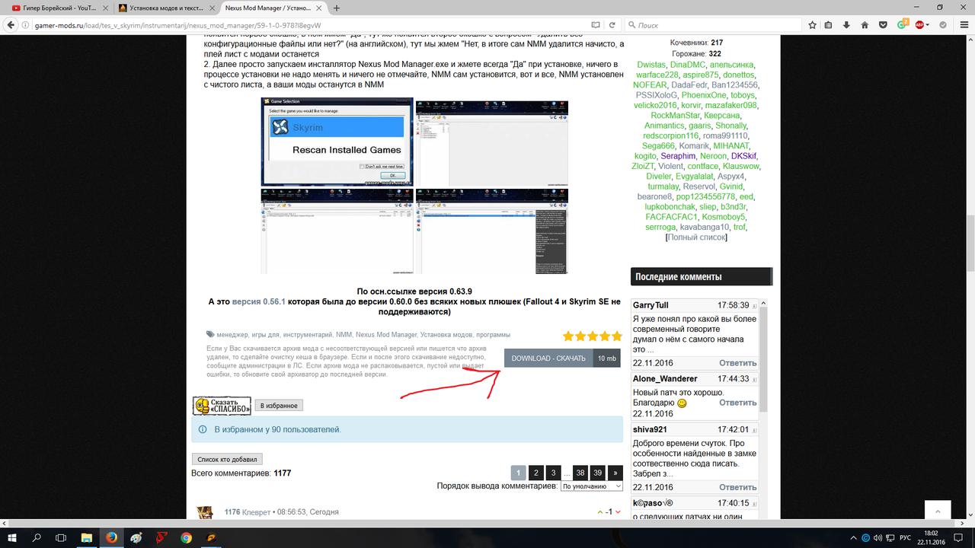Open the bookmarks list icon
The height and width of the screenshot is (548, 975).
(830, 24)
